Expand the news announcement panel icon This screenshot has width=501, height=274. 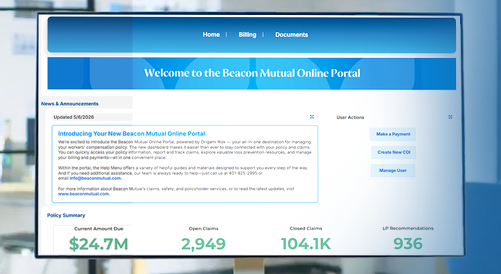312,117
